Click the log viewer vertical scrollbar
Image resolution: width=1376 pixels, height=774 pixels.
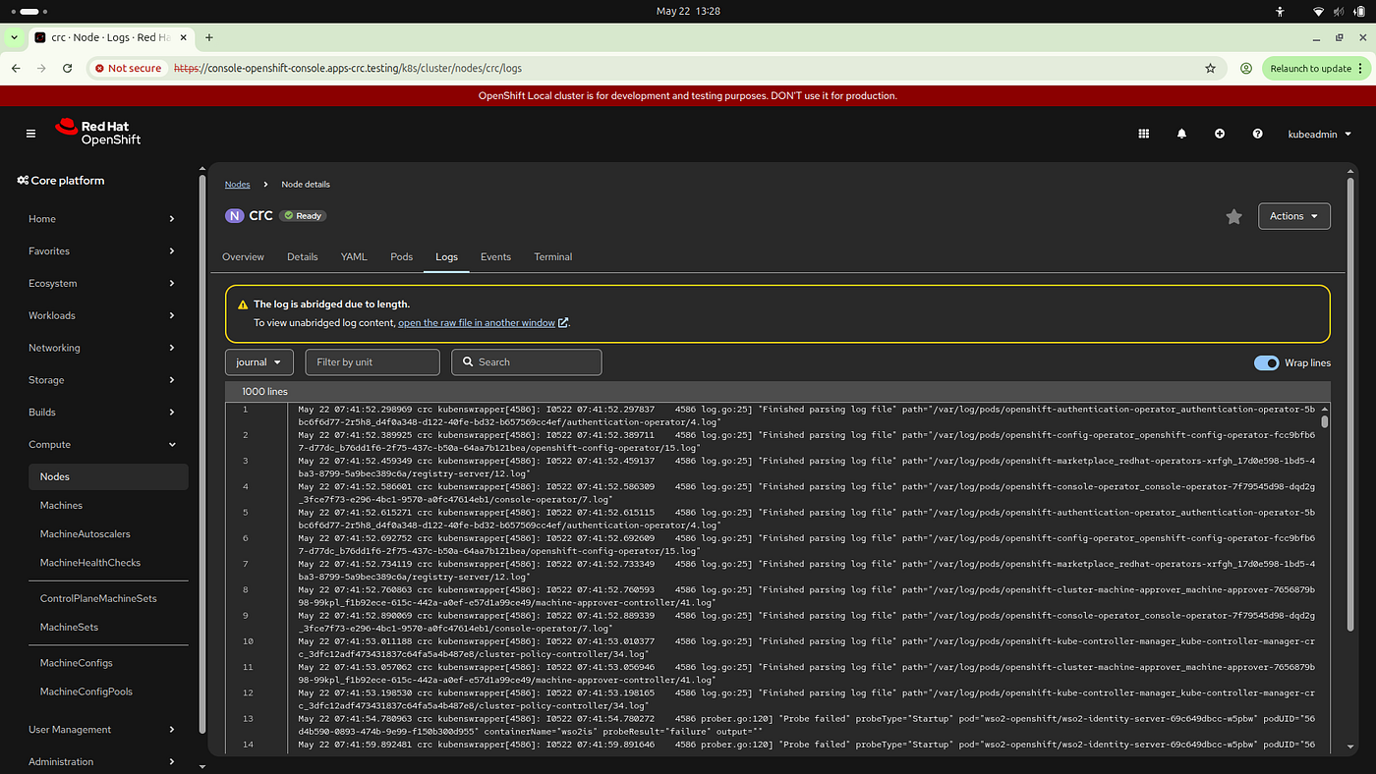tap(1324, 421)
